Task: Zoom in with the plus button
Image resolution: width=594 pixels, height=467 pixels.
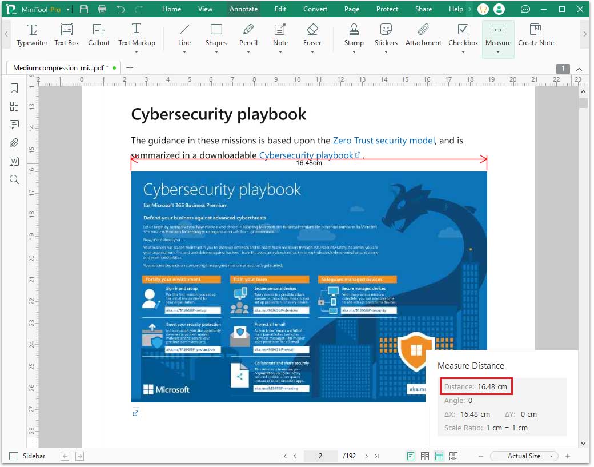Action: coord(568,456)
